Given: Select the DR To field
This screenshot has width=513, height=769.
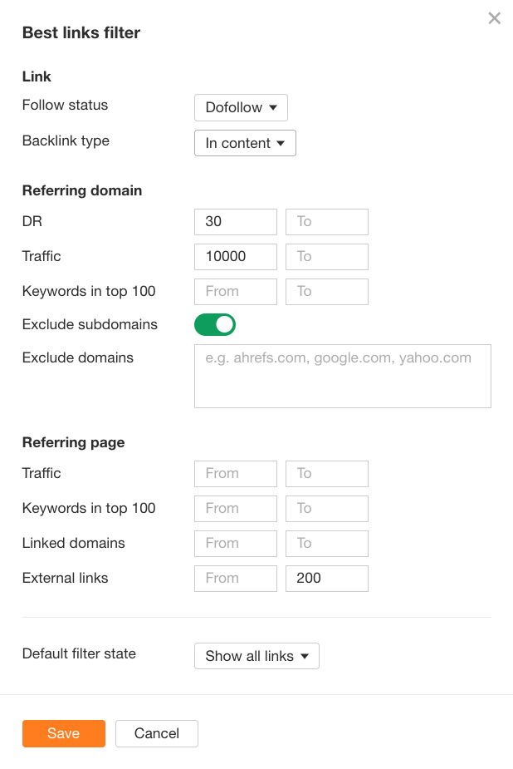Looking at the screenshot, I should coord(326,222).
